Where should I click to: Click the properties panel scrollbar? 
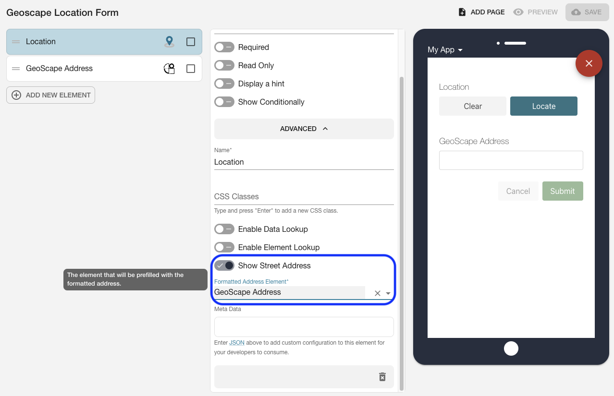pyautogui.click(x=402, y=233)
